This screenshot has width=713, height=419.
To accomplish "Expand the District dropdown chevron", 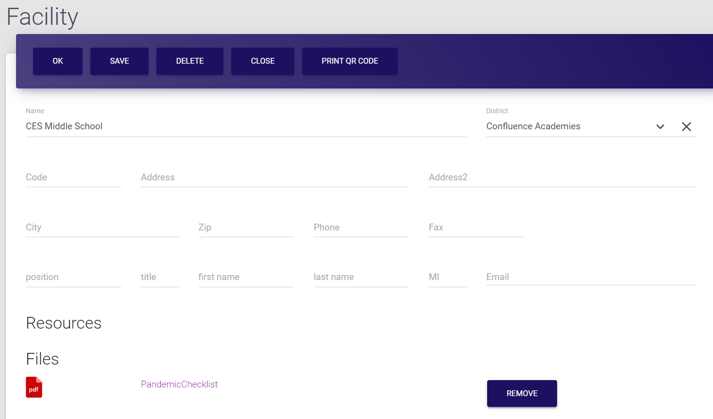I will coord(660,127).
